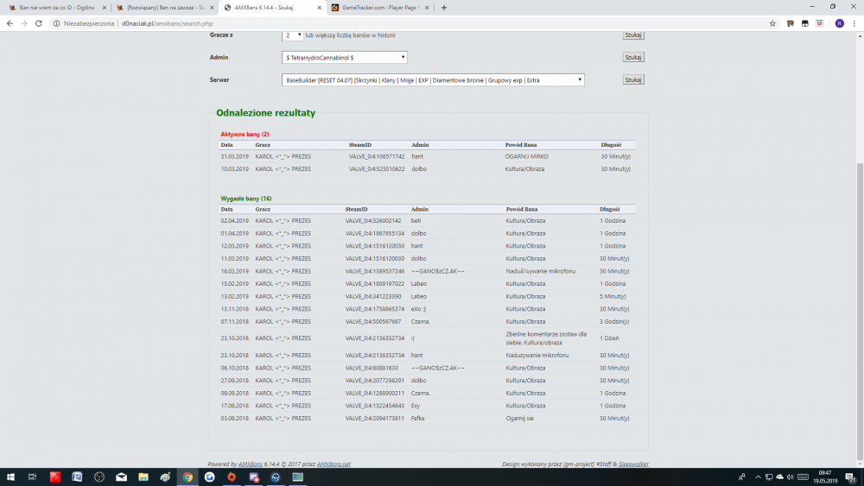
Task: Click SteamID VALVE_0:4:80881630
Action: [372, 368]
